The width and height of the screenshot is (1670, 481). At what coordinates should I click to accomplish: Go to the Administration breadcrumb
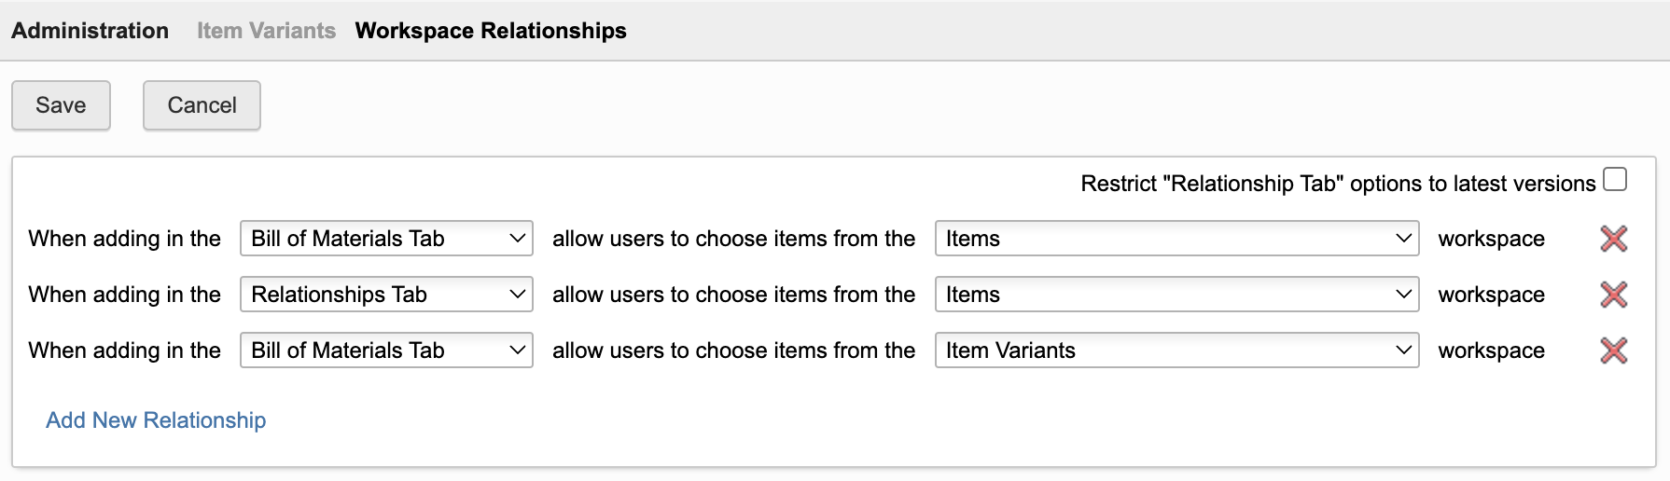pos(90,31)
